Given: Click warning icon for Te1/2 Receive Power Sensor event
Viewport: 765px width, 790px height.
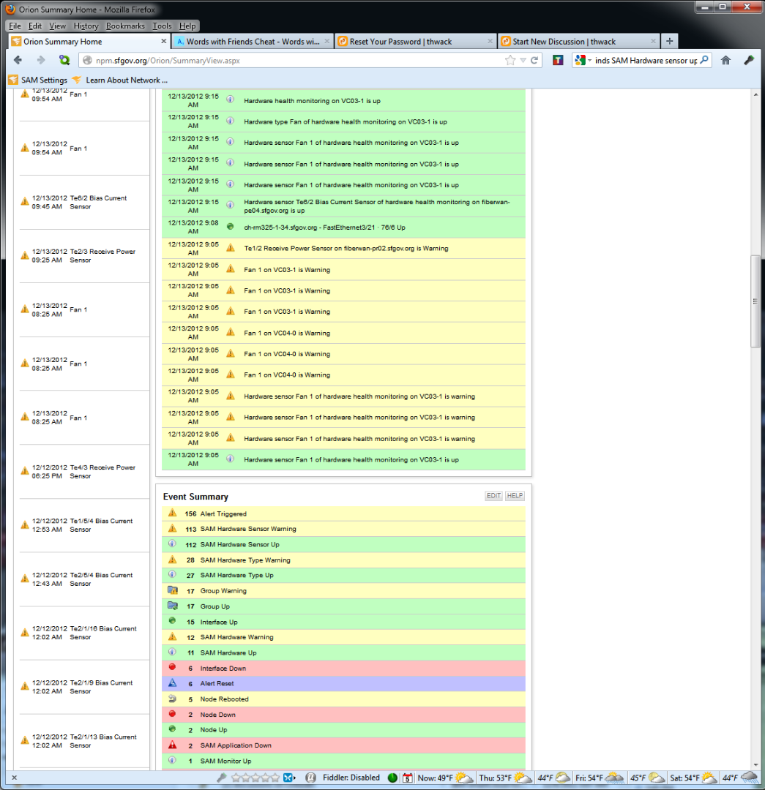Looking at the screenshot, I should [x=231, y=248].
